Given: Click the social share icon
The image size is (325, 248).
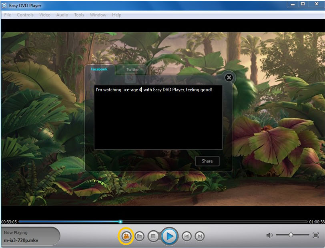Looking at the screenshot, I should point(126,236).
